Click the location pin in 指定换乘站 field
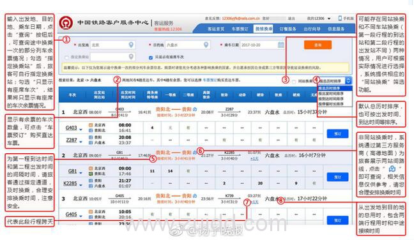The image size is (414, 240). (x=131, y=57)
